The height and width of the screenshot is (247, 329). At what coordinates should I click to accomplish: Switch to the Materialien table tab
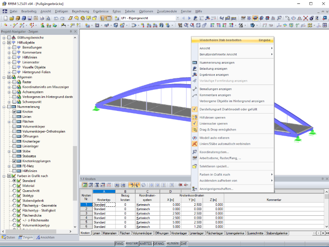110,233
